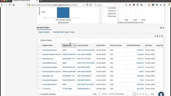
Task: Select the ERS-12717-201769 invoice row checkbox
Action: (40, 59)
